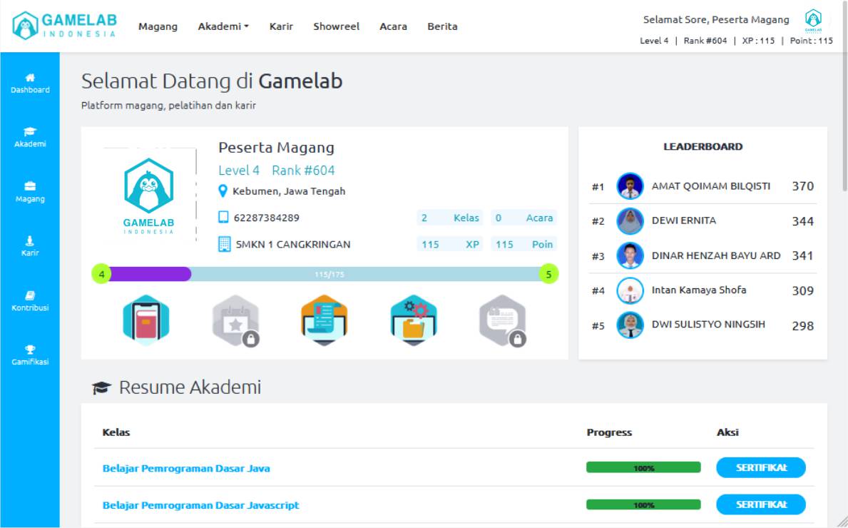The image size is (848, 528).
Task: Click AMAT QOIMAM BILQISTI's avatar
Action: [630, 186]
